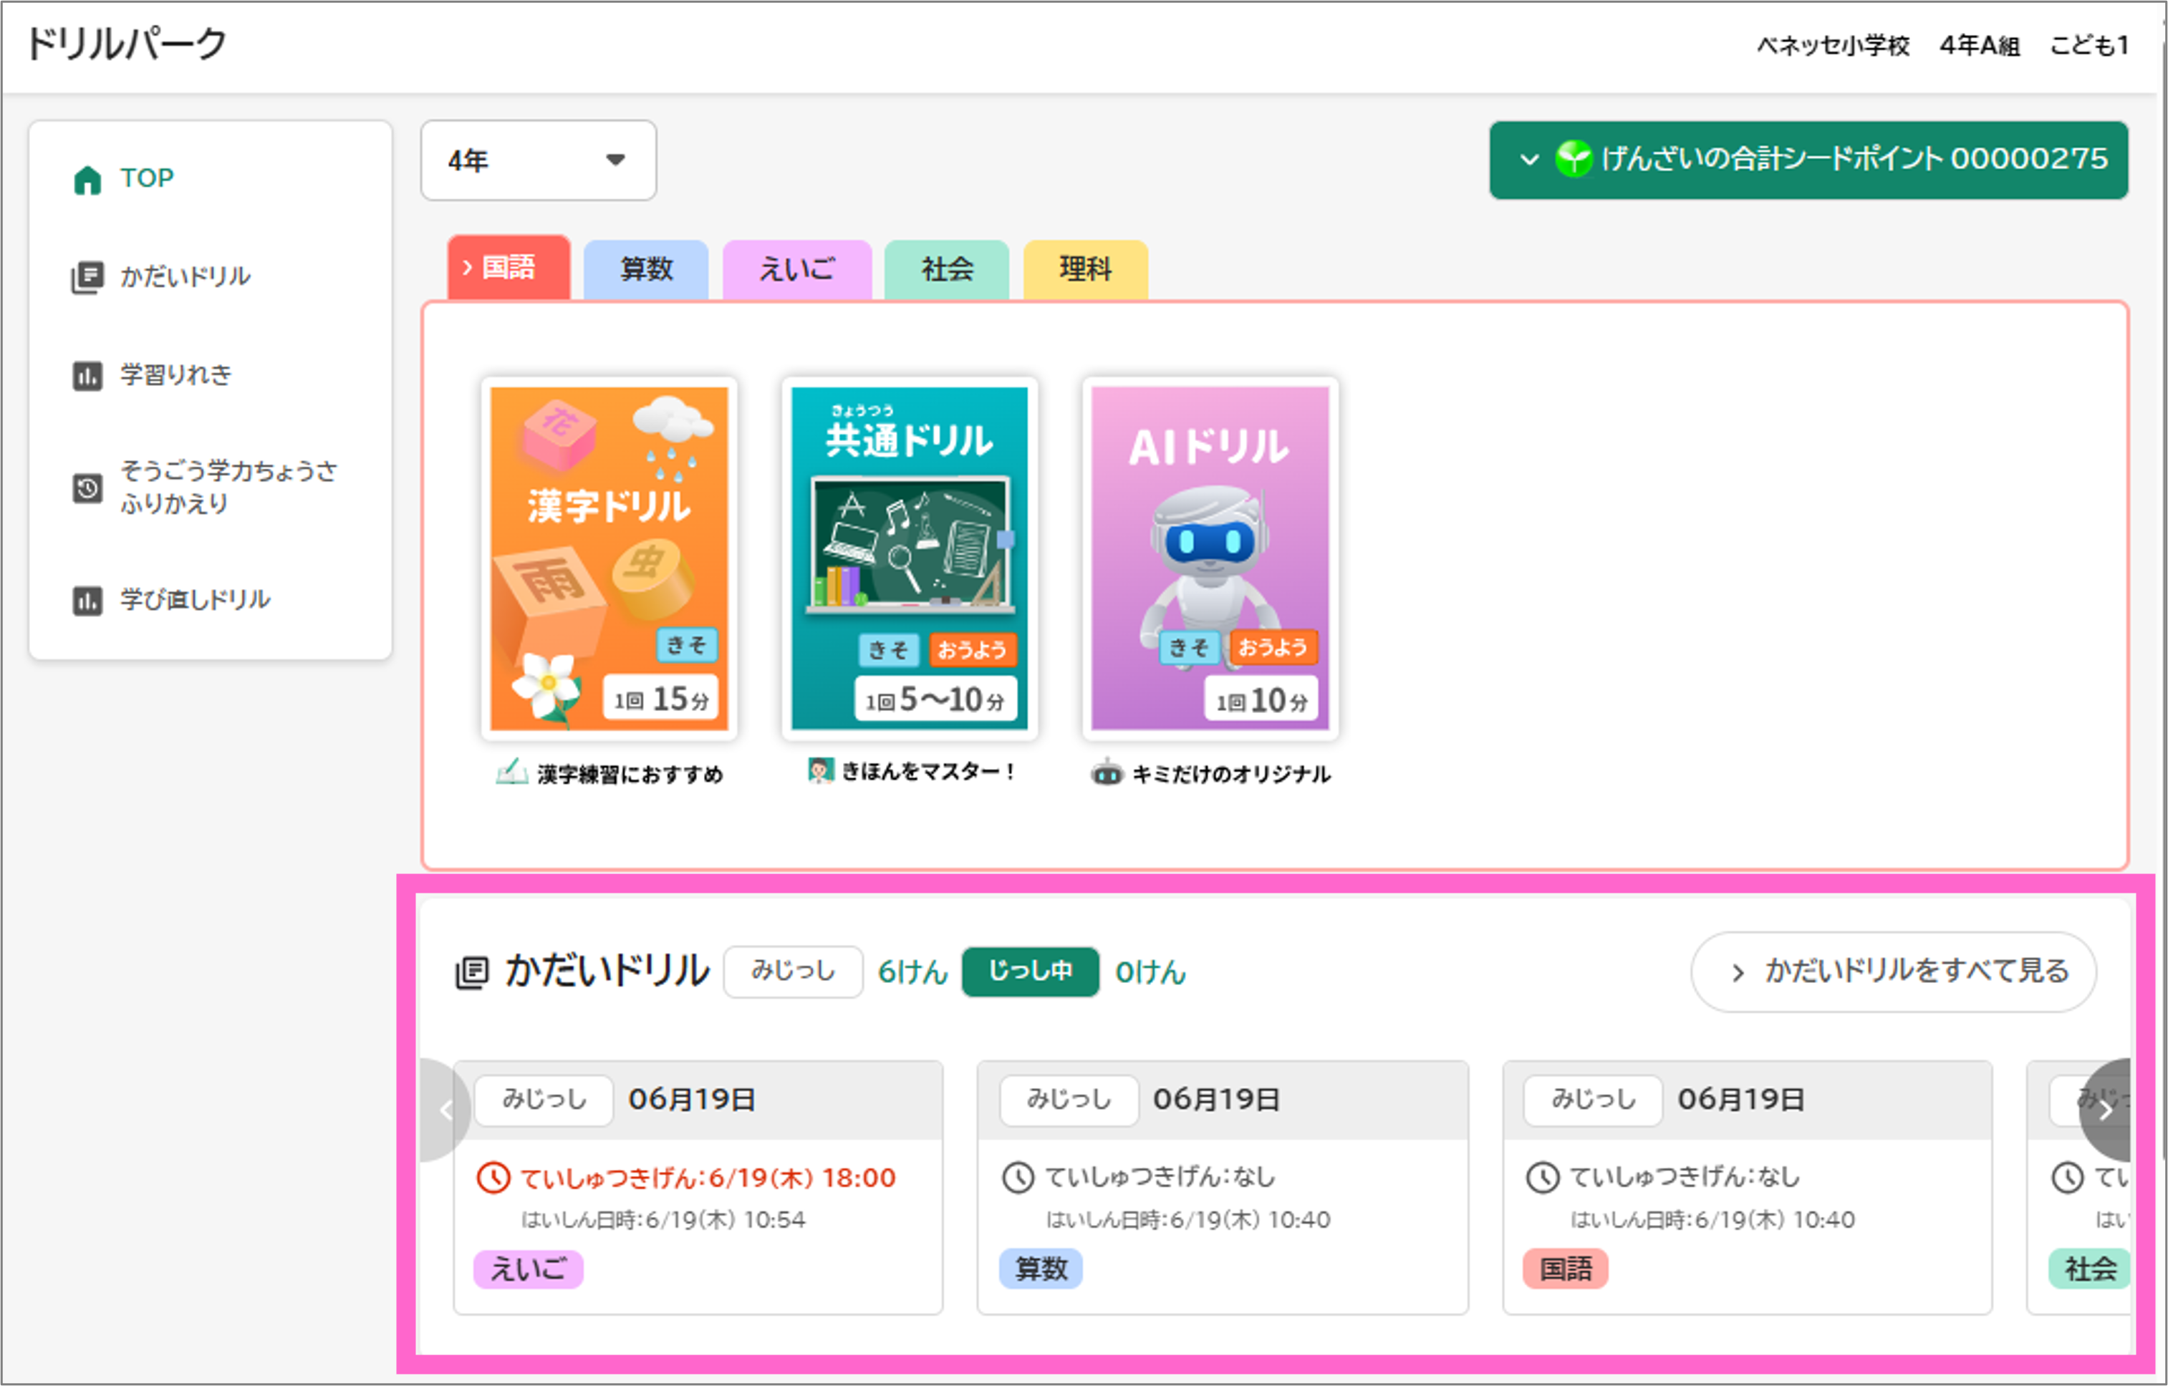Viewport: 2168px width, 1386px height.
Task: Click the ベネッセ小学校 school name
Action: [x=1833, y=45]
